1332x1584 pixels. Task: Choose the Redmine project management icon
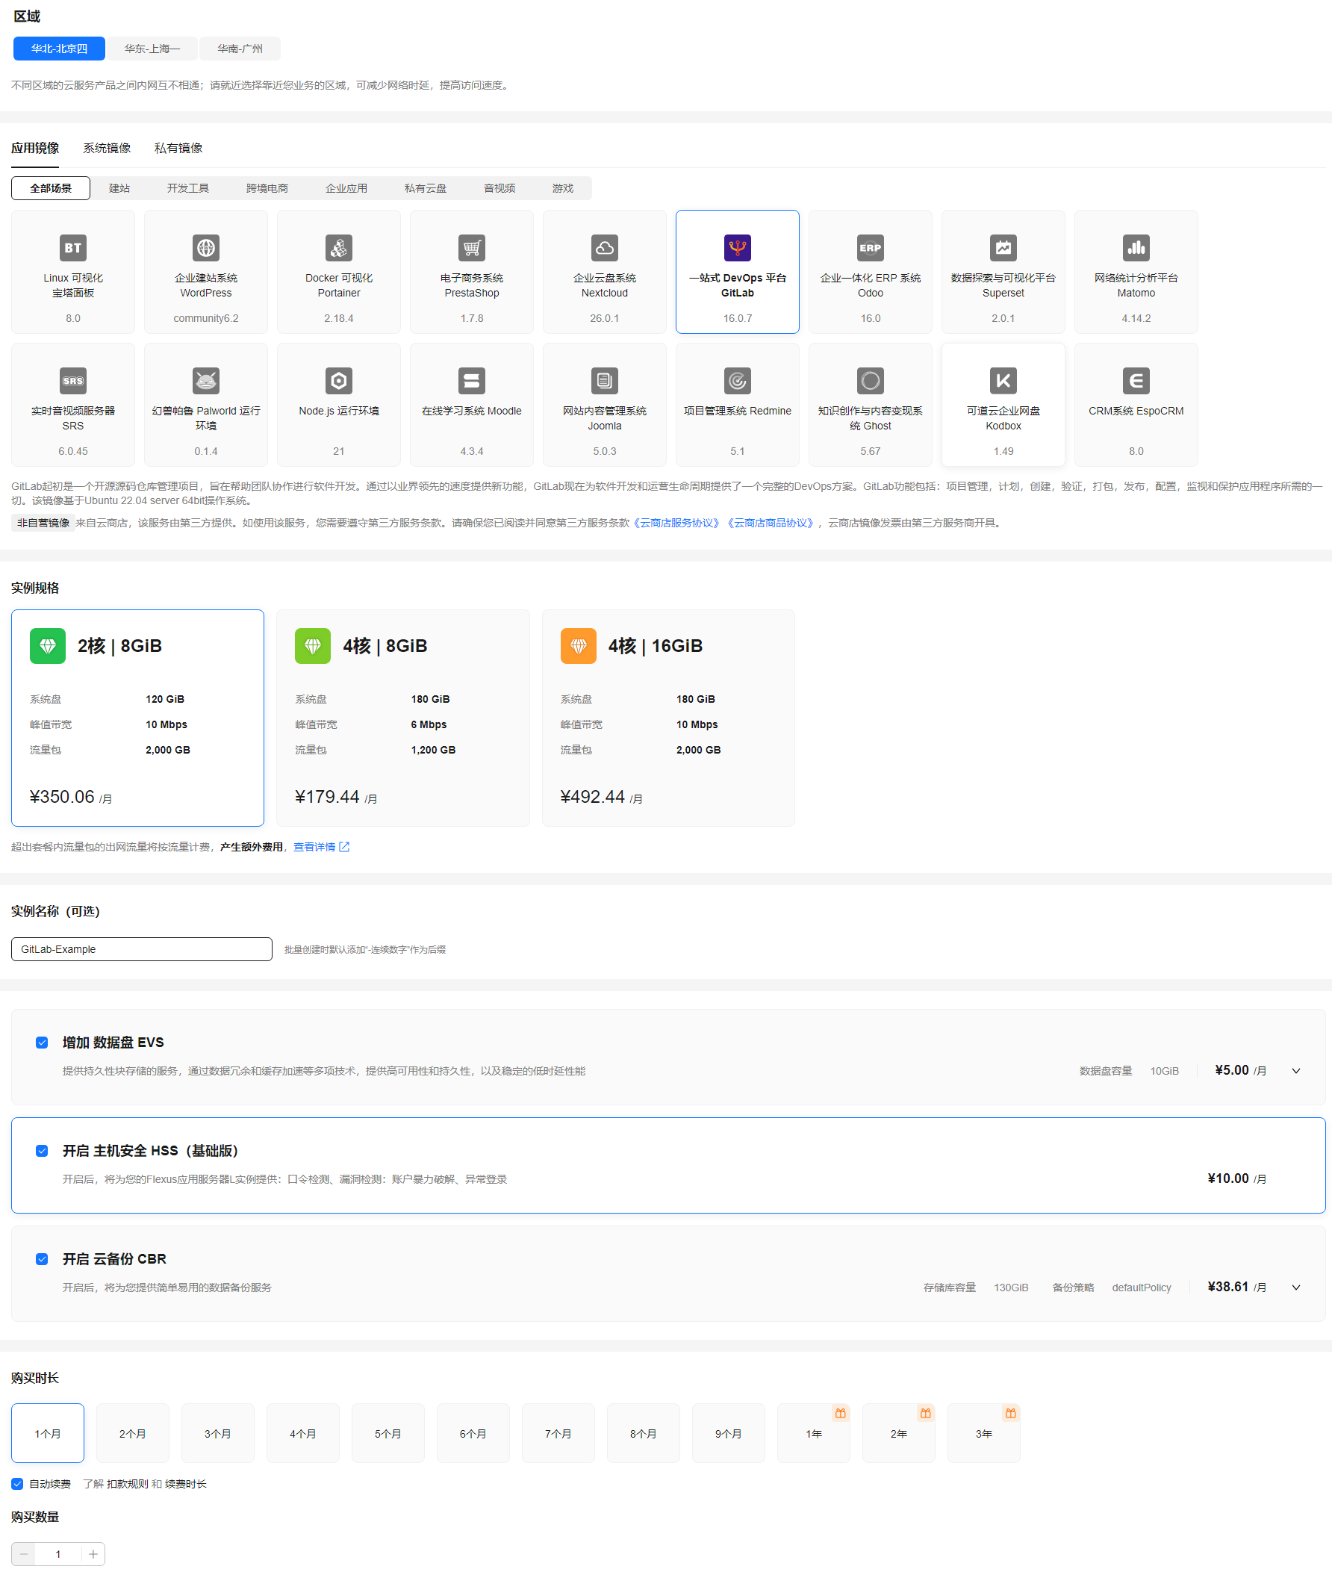coord(738,381)
